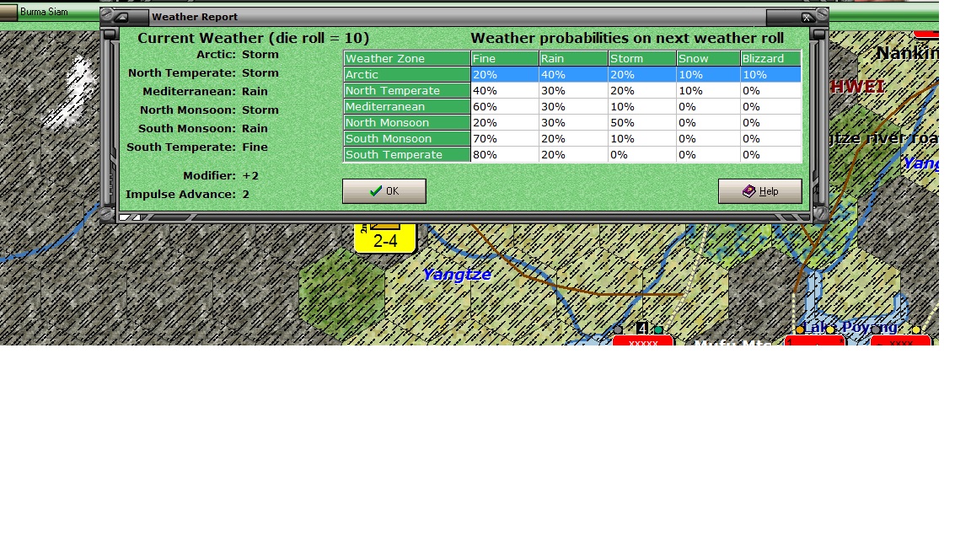Click the yellow 2-4 unit counter on map
Image resolution: width=971 pixels, height=546 pixels.
click(x=384, y=238)
